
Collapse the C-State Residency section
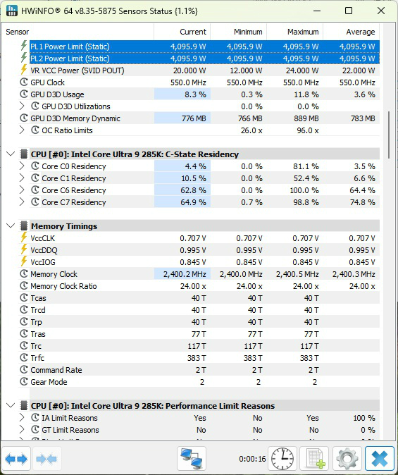[11, 154]
